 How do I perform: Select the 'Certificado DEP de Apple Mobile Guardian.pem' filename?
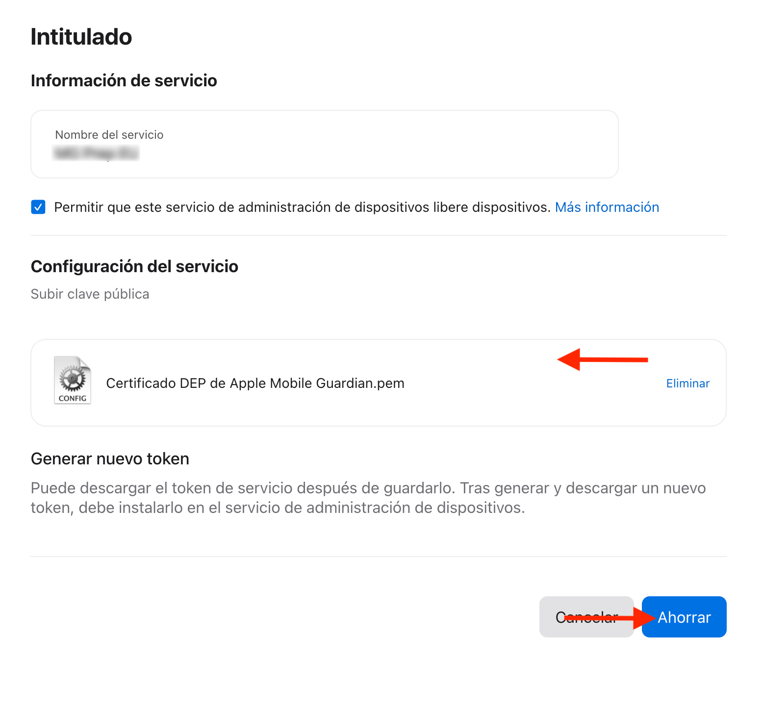click(x=255, y=383)
